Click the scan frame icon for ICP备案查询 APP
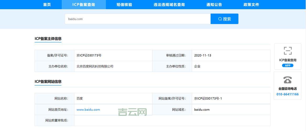Image resolution: width=306 pixels, height=131 pixels. 288,51
